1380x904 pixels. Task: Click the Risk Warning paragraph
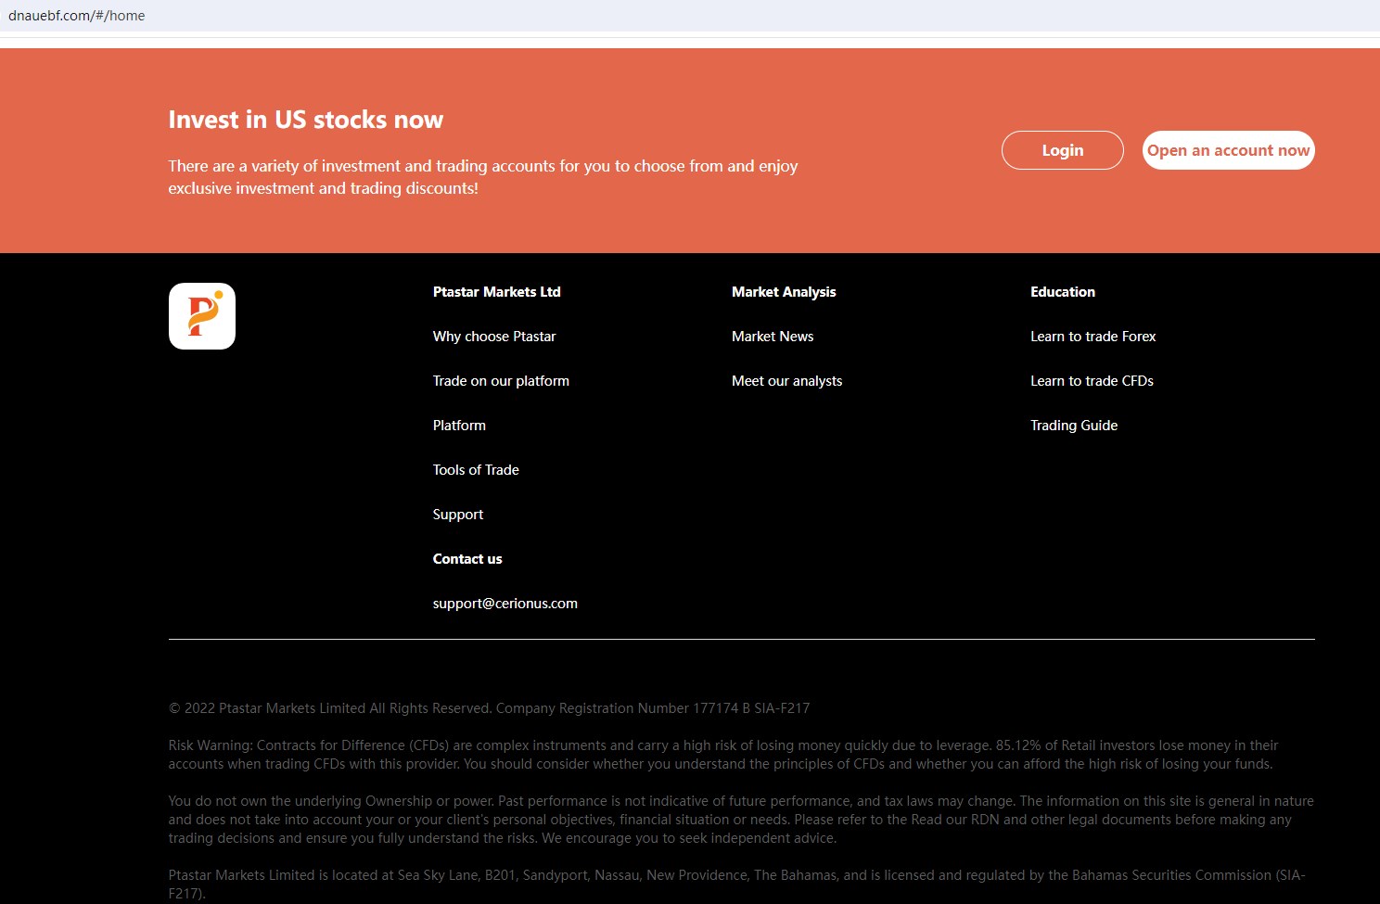click(x=723, y=755)
